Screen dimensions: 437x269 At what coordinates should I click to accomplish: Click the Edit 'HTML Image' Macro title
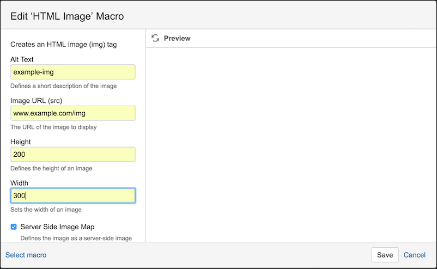click(x=67, y=16)
